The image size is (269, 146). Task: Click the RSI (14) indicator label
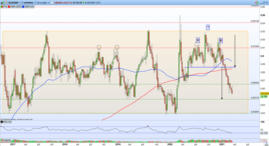pyautogui.click(x=7, y=122)
